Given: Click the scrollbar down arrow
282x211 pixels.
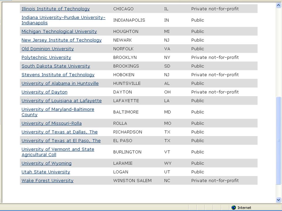Looking at the screenshot, I should [278, 200].
